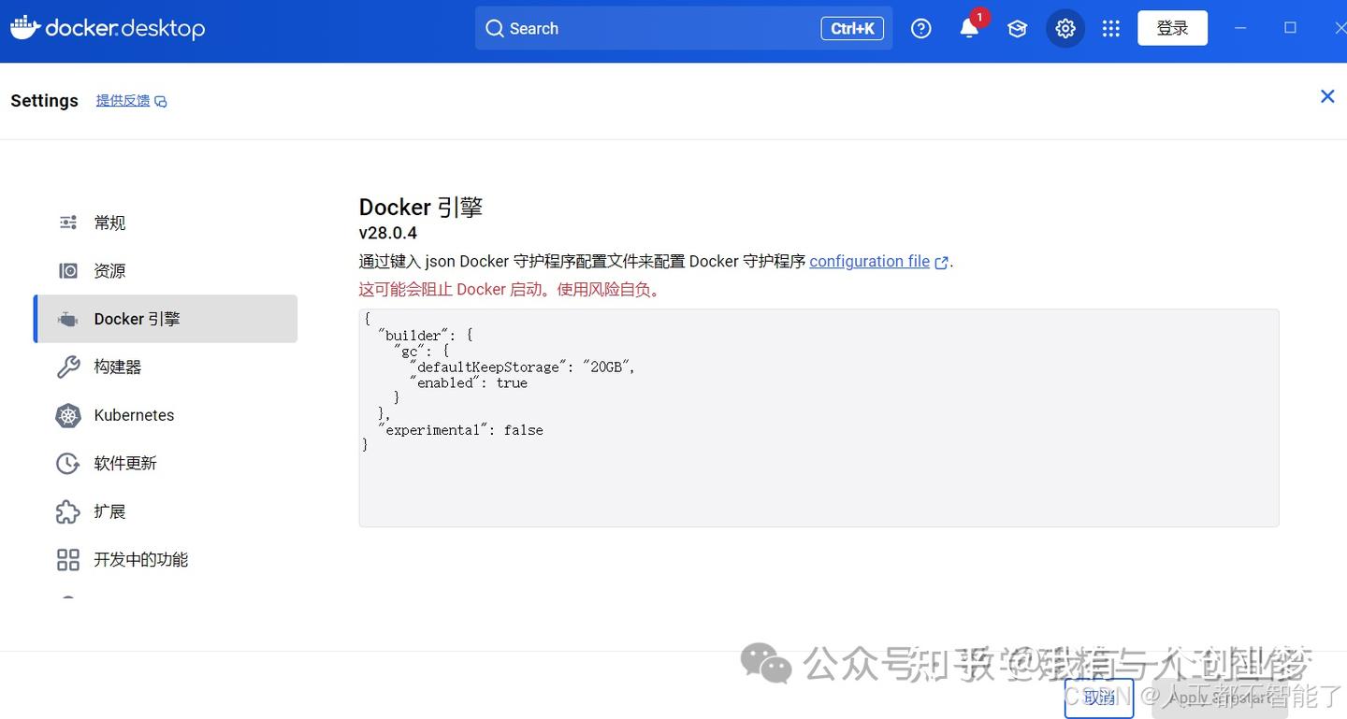Click the 开发中的功能 grid icon
The height and width of the screenshot is (719, 1347).
click(x=67, y=559)
